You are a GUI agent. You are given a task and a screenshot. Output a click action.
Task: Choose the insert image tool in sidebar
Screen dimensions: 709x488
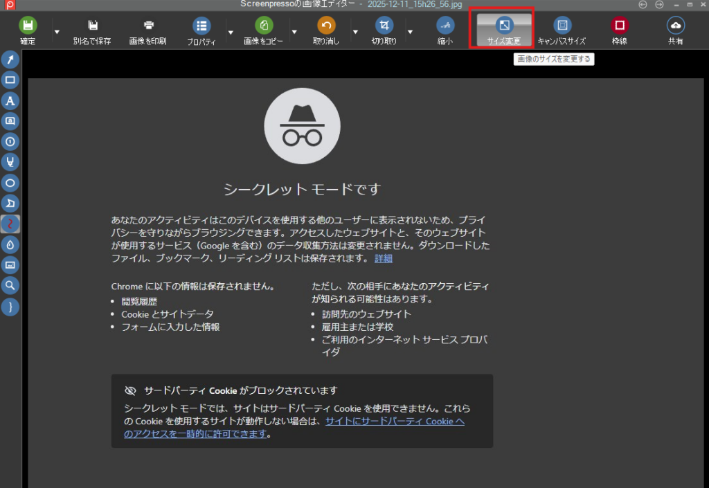[10, 265]
